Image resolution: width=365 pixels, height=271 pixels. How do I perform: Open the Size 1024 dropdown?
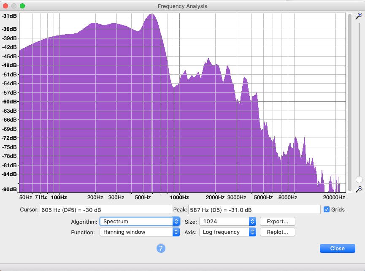[x=228, y=222]
